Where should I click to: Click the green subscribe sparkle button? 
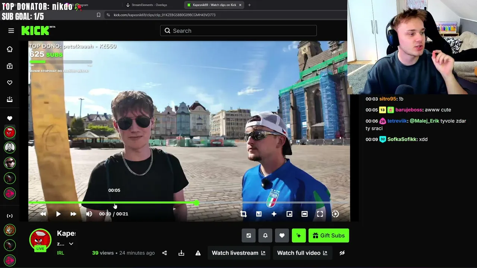299,236
